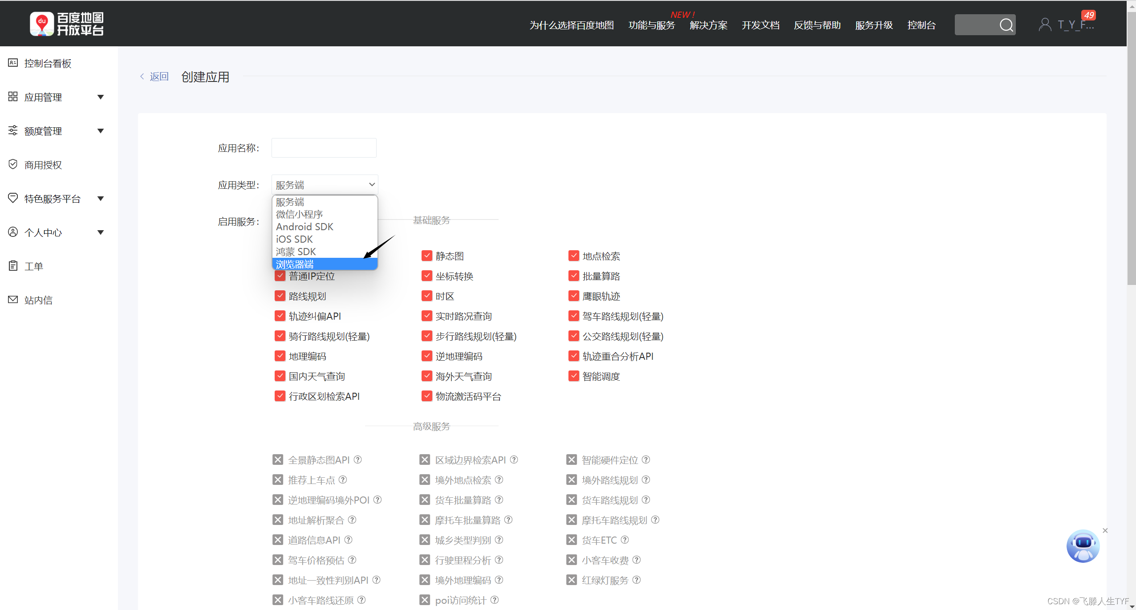The height and width of the screenshot is (610, 1136).
Task: Open 控制台看板 in the sidebar
Action: pyautogui.click(x=48, y=63)
